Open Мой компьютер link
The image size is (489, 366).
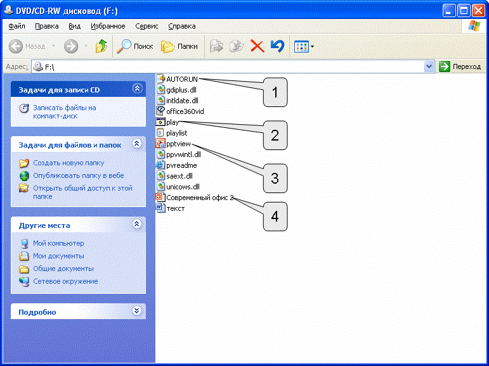pos(58,243)
